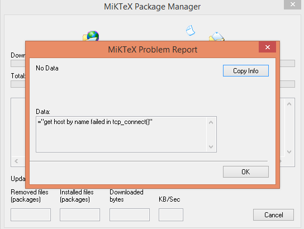
Task: Click the open folder destination icon
Action: coord(217,37)
